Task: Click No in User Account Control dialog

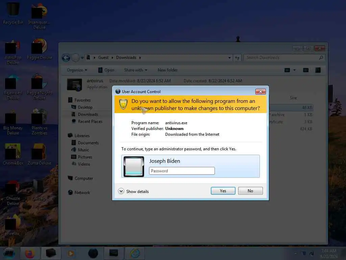Action: [x=250, y=191]
